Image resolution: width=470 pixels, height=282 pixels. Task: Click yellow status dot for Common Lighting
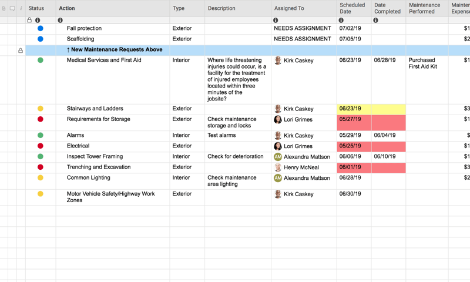point(40,177)
